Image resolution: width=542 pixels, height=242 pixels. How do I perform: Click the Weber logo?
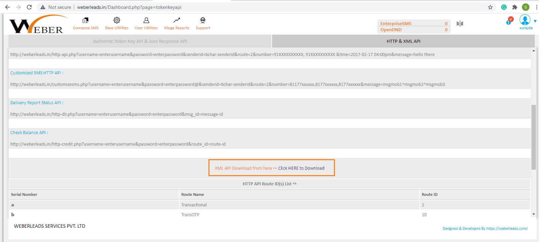(x=36, y=24)
